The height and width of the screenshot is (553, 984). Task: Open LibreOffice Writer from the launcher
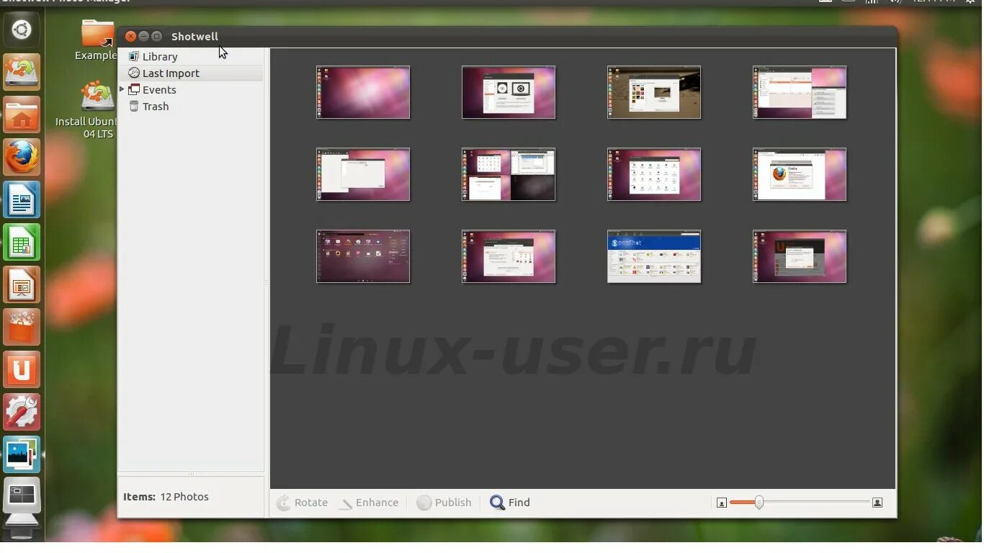22,199
